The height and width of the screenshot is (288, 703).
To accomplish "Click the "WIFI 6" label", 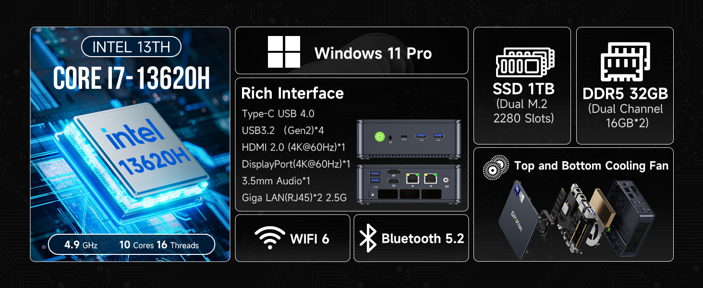I will [310, 239].
